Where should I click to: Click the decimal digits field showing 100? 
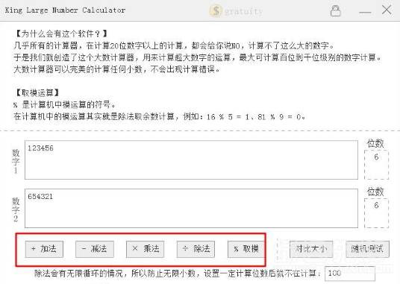pyautogui.click(x=350, y=274)
